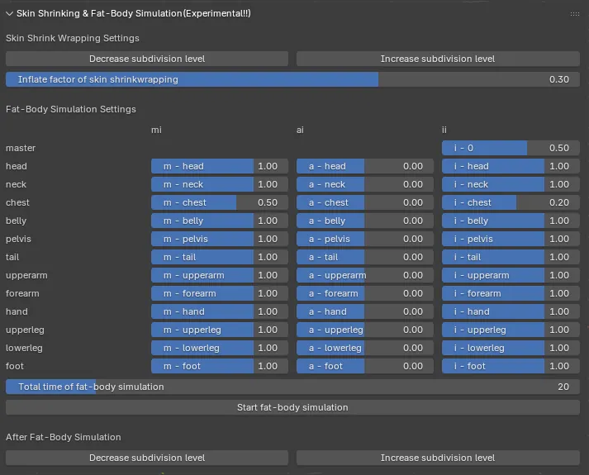This screenshot has height=475, width=589.
Task: Click the m - lowerleg slider
Action: 220,348
